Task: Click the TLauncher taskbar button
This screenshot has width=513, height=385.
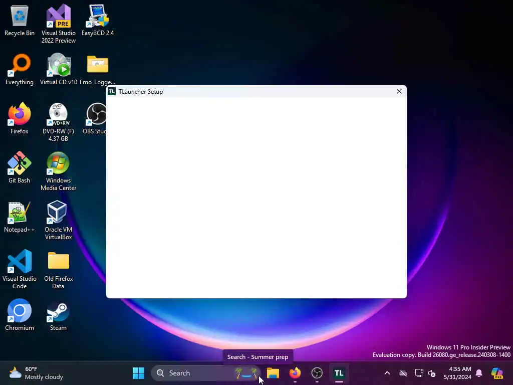Action: pyautogui.click(x=339, y=373)
